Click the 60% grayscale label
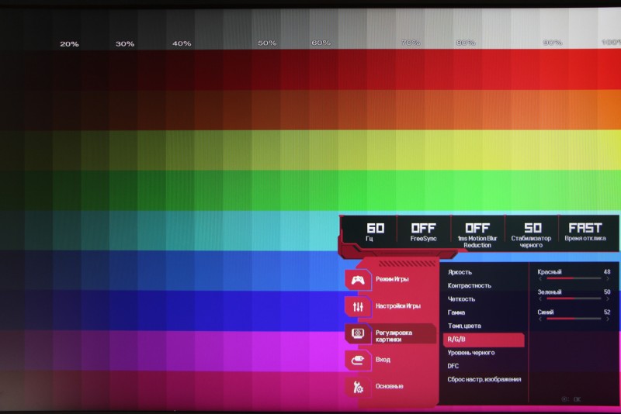Screen dimensions: 621x414 tap(321, 43)
